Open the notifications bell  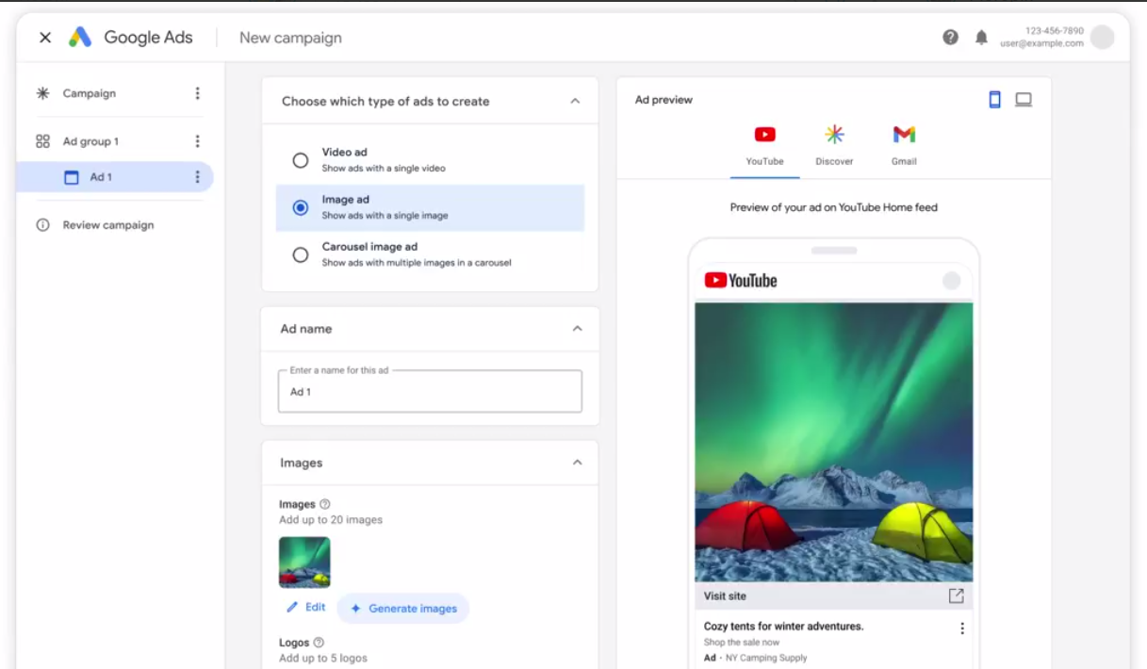[981, 38]
